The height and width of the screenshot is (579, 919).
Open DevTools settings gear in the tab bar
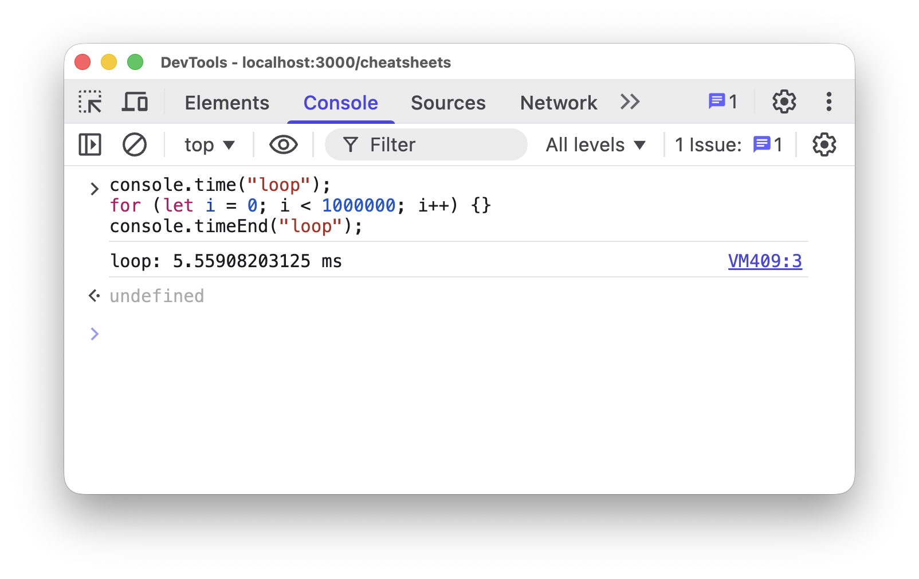[784, 102]
